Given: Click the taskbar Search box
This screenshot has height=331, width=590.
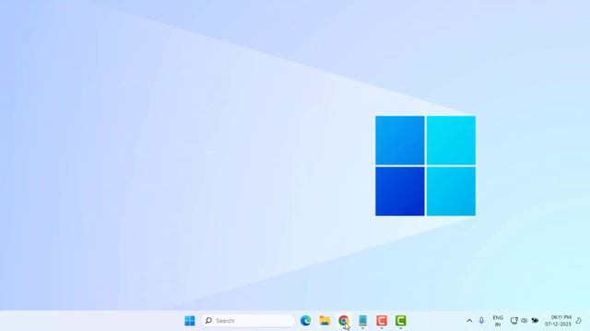Looking at the screenshot, I should 248,321.
